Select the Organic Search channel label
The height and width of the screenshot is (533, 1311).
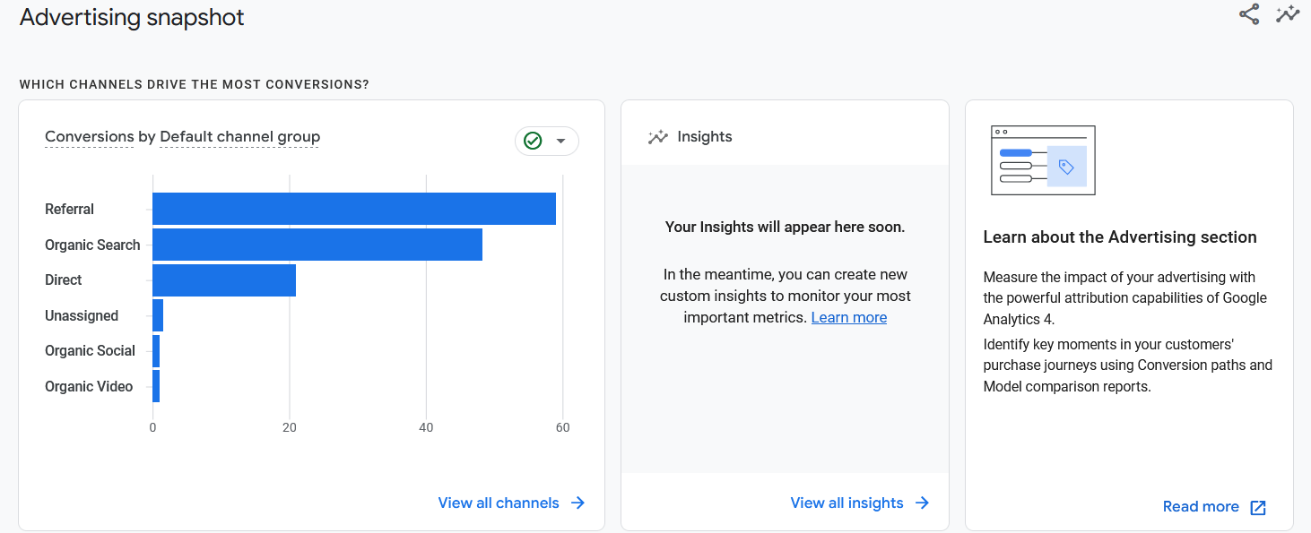point(92,245)
